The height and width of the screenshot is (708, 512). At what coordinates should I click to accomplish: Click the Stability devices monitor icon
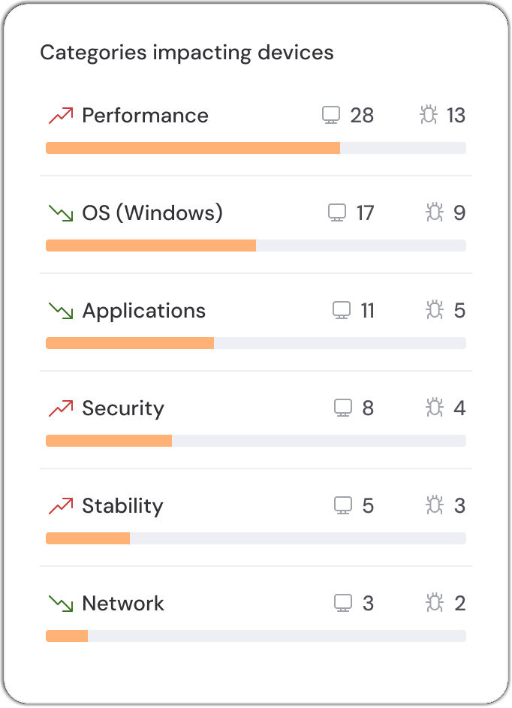coord(343,506)
